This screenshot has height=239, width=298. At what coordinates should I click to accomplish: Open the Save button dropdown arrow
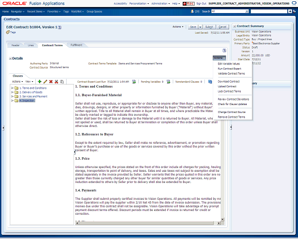point(200,27)
